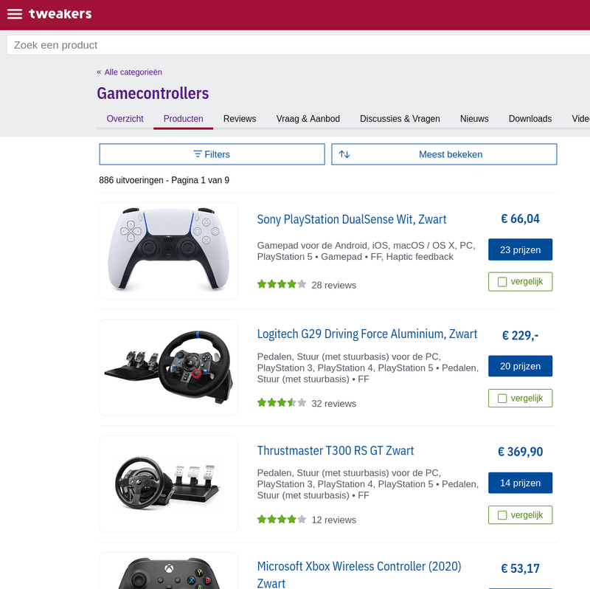Open Thrustmaster T300 RS GT product link
The image size is (590, 589).
pos(336,451)
